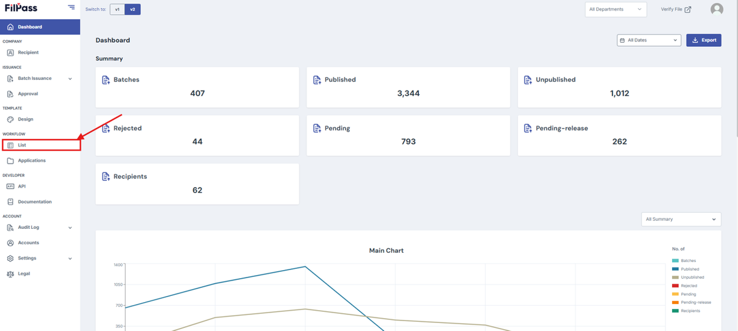Click the Applications folder icon
Image resolution: width=738 pixels, height=331 pixels.
(x=10, y=161)
